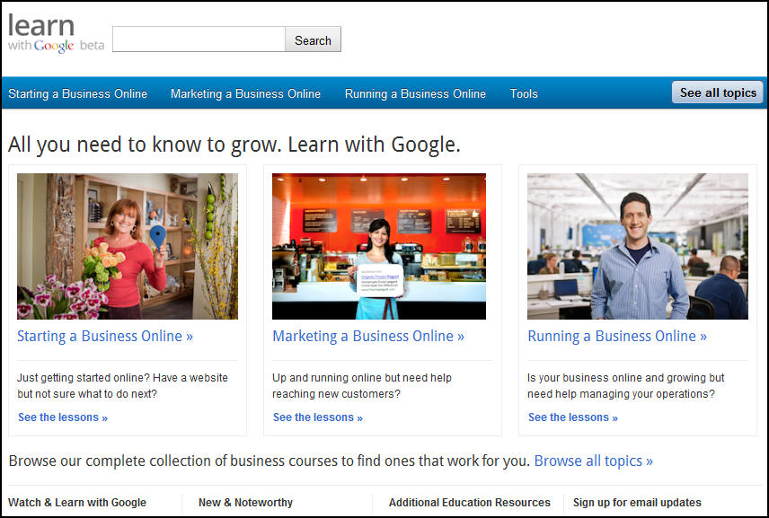The width and height of the screenshot is (769, 518).
Task: Open the Tools nav item
Action: pyautogui.click(x=524, y=93)
